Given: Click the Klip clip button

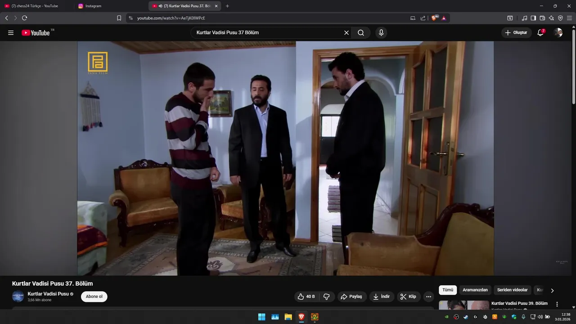Looking at the screenshot, I should pos(409,297).
